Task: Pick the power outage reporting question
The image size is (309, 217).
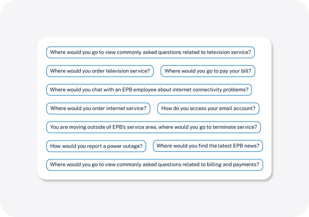Action: [x=96, y=146]
